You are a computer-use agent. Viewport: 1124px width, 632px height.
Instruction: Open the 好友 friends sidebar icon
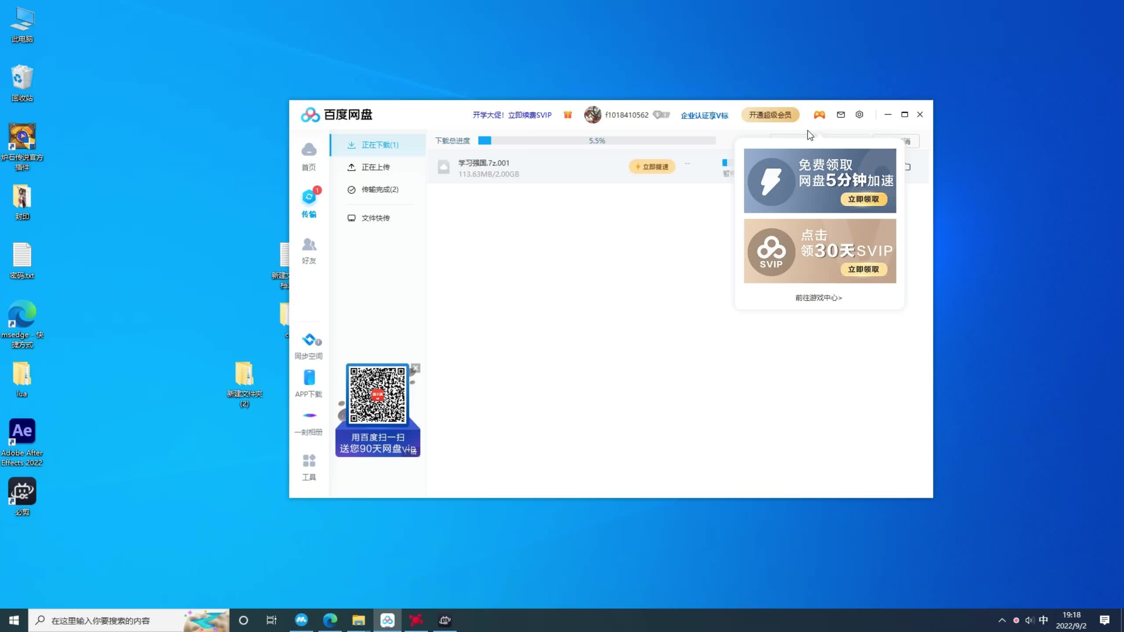tap(309, 251)
